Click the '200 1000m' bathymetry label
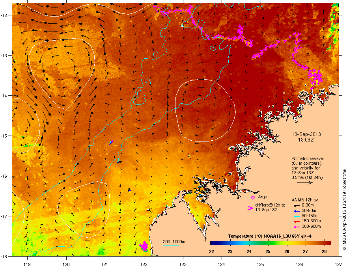347x268 pixels. pyautogui.click(x=174, y=242)
